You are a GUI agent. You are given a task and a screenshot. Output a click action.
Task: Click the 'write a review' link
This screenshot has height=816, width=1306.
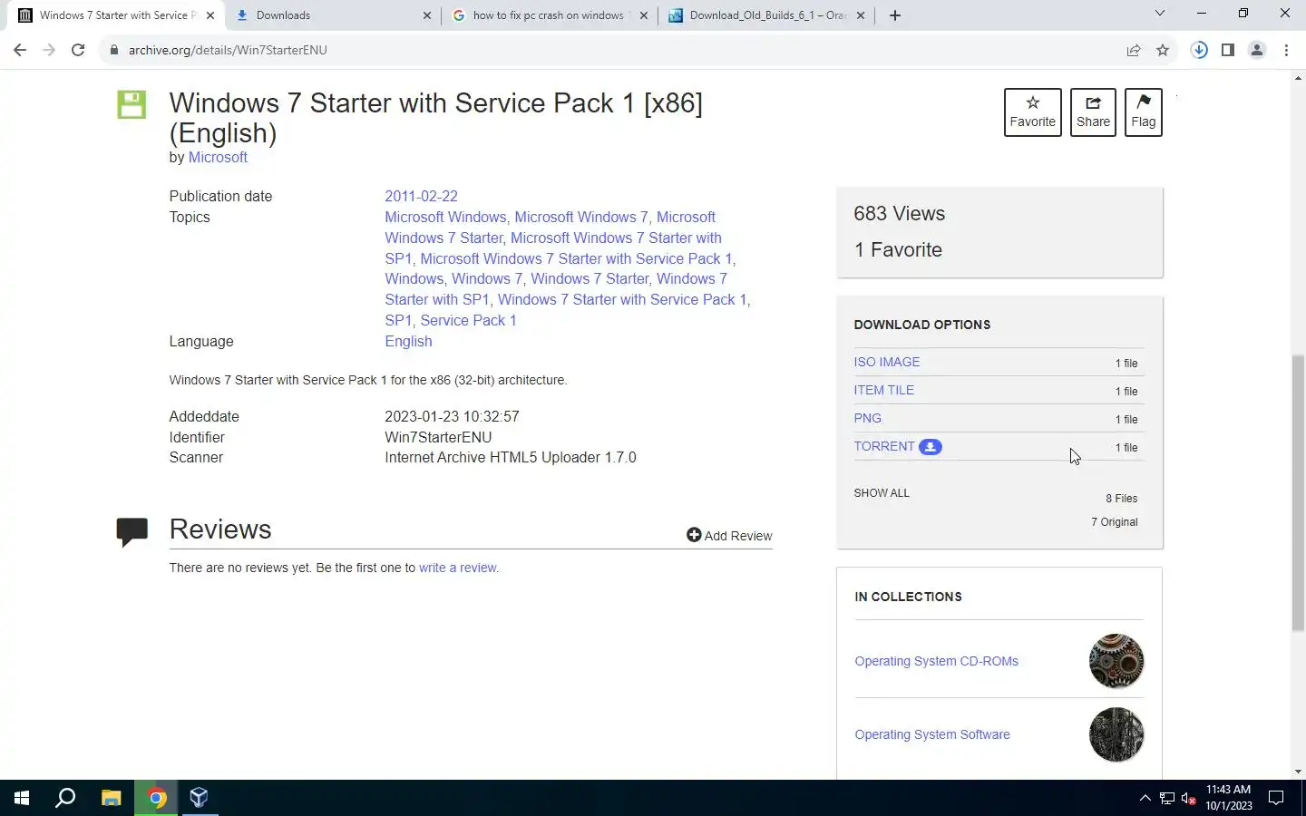[x=457, y=568]
